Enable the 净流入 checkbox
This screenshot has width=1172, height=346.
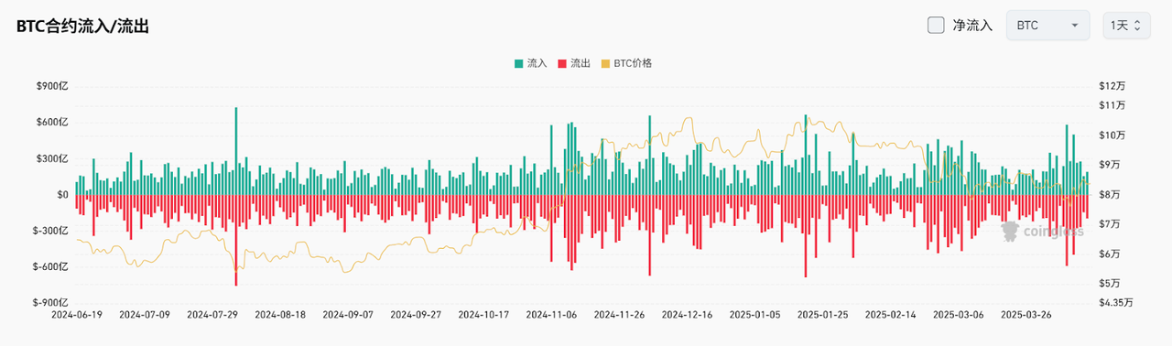[x=936, y=25]
